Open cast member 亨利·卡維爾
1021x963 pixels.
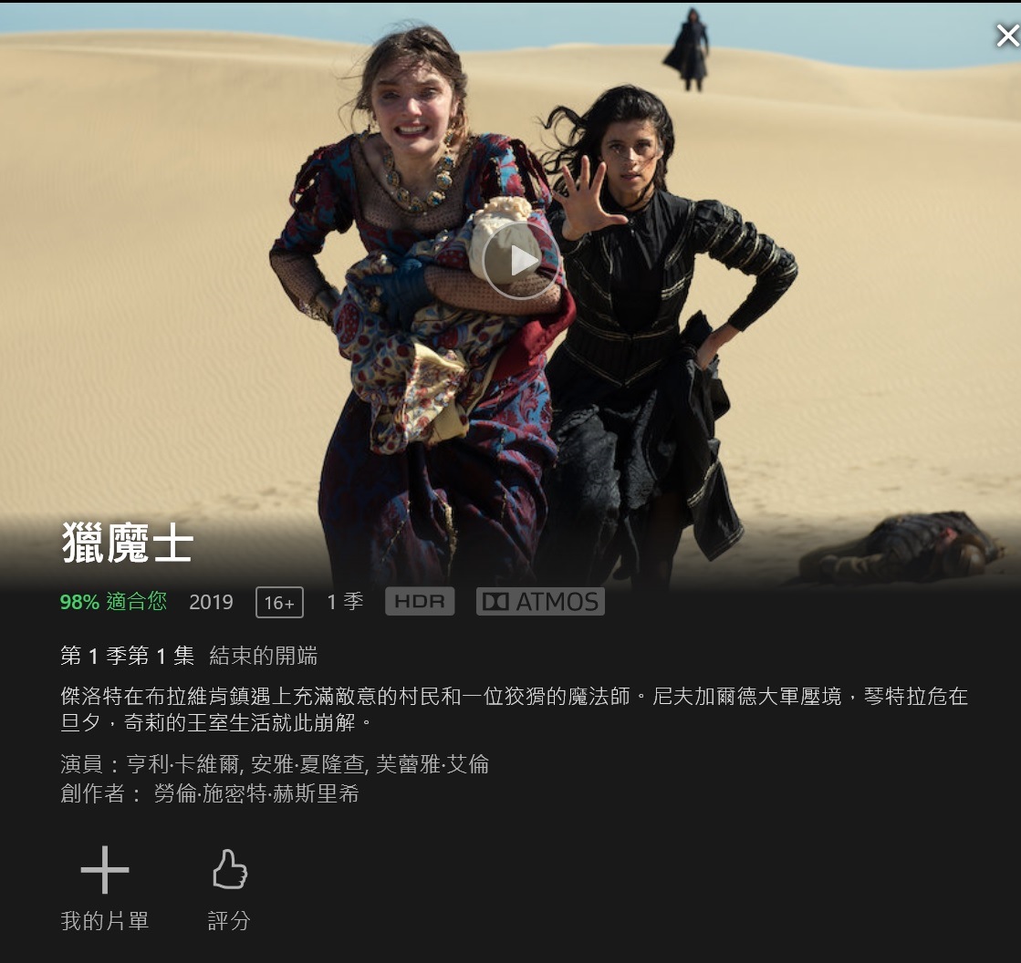[183, 764]
